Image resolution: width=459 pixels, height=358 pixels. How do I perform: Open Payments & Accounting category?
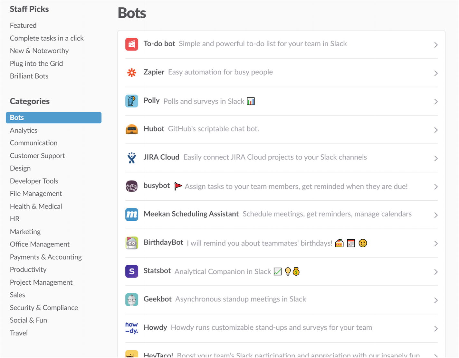pos(46,257)
